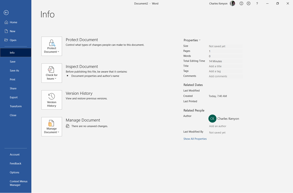
Task: Send a smile feedback face icon
Action: coord(241,3)
